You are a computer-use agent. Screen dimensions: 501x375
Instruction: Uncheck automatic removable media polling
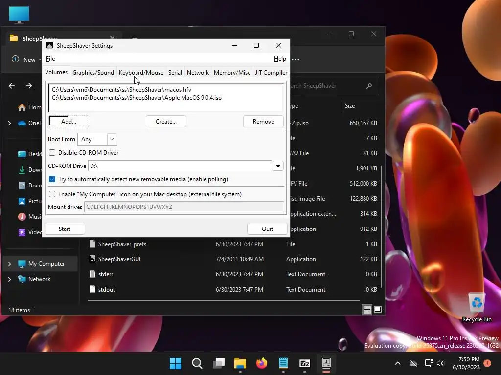[52, 179]
